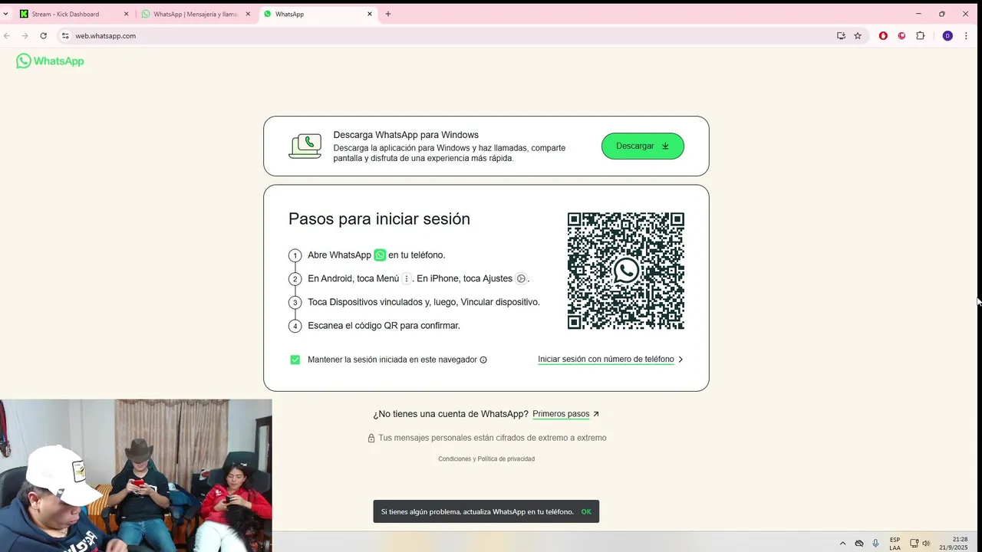Close the active WhatsApp tab
982x552 pixels.
pyautogui.click(x=370, y=14)
